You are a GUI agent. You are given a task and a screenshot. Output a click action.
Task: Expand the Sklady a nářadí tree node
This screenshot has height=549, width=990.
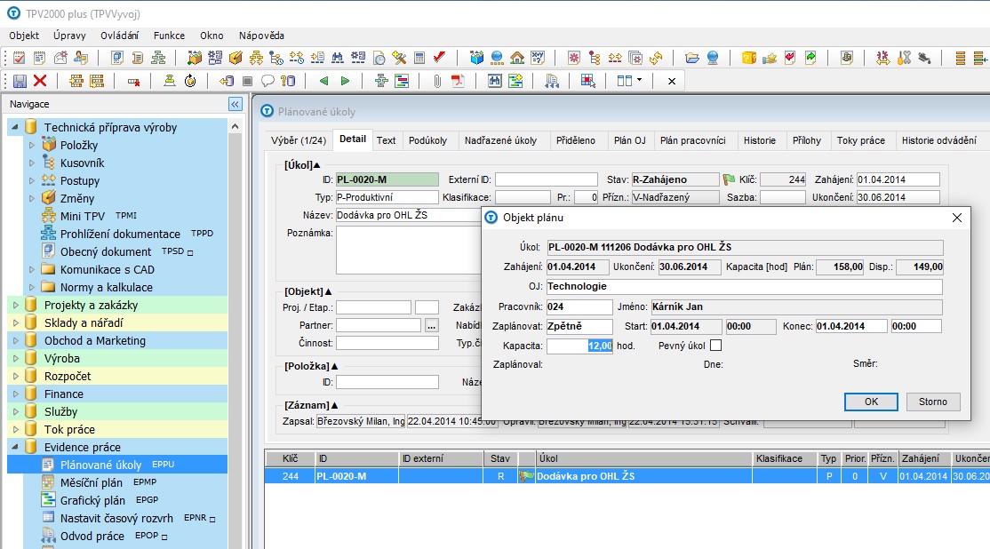point(15,322)
